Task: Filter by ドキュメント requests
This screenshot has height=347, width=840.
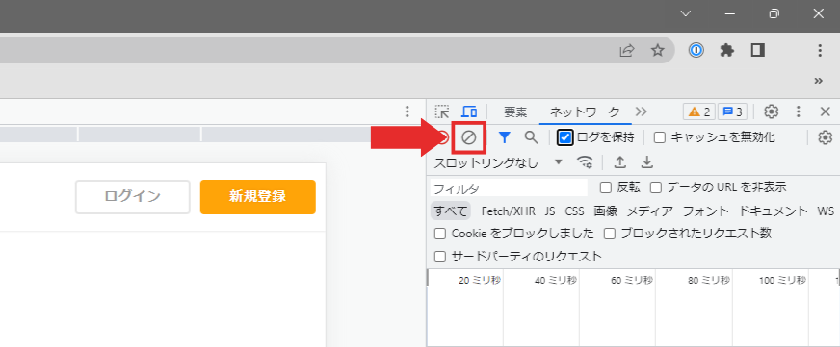Action: 773,211
